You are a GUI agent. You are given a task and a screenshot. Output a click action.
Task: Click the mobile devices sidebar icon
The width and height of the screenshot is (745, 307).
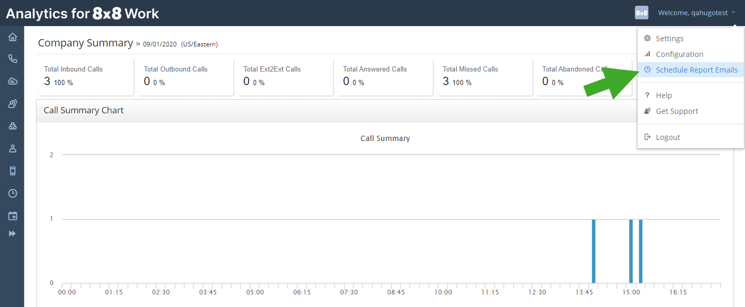12,171
